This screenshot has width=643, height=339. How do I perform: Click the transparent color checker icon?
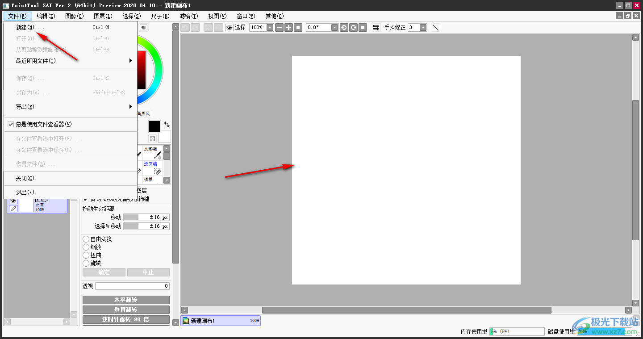[153, 138]
